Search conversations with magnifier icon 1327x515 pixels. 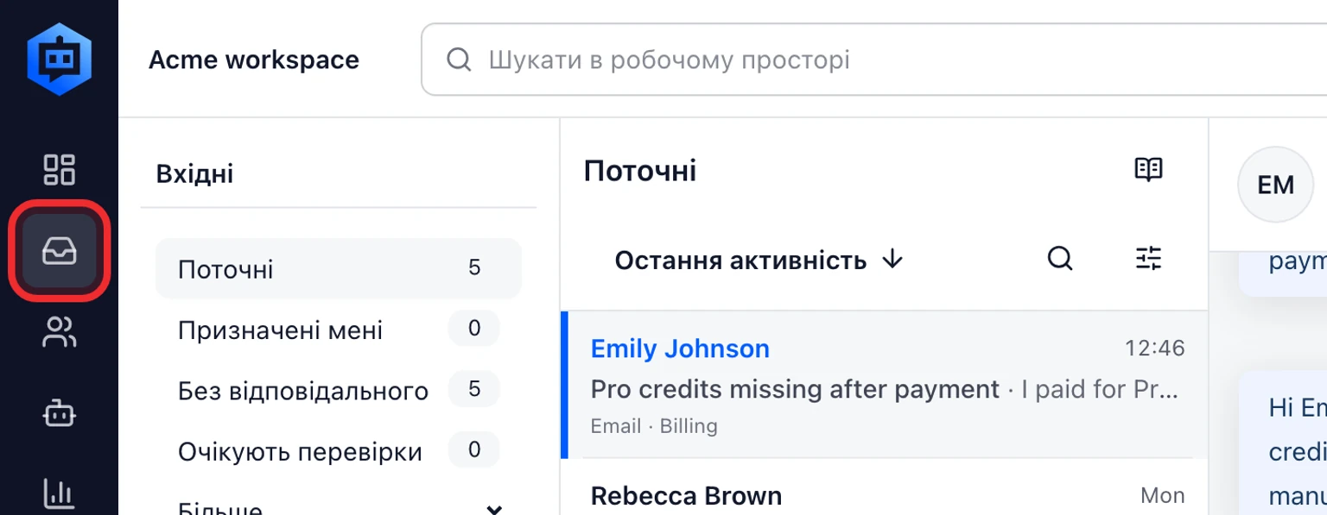(x=1060, y=258)
